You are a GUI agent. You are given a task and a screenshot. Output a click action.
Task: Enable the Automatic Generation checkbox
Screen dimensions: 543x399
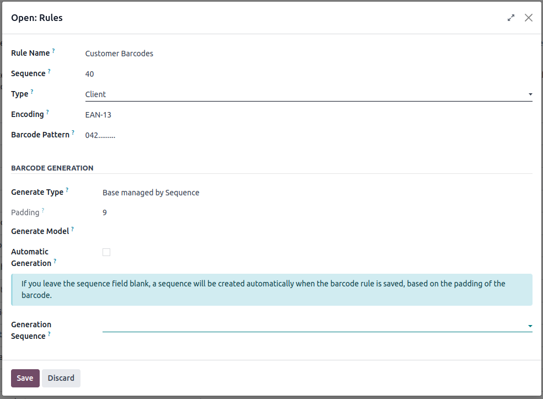click(106, 252)
